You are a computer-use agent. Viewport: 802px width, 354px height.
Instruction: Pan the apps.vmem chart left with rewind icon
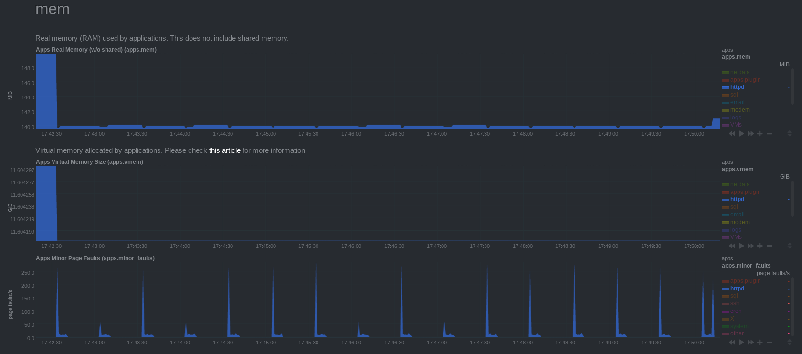[x=732, y=246]
